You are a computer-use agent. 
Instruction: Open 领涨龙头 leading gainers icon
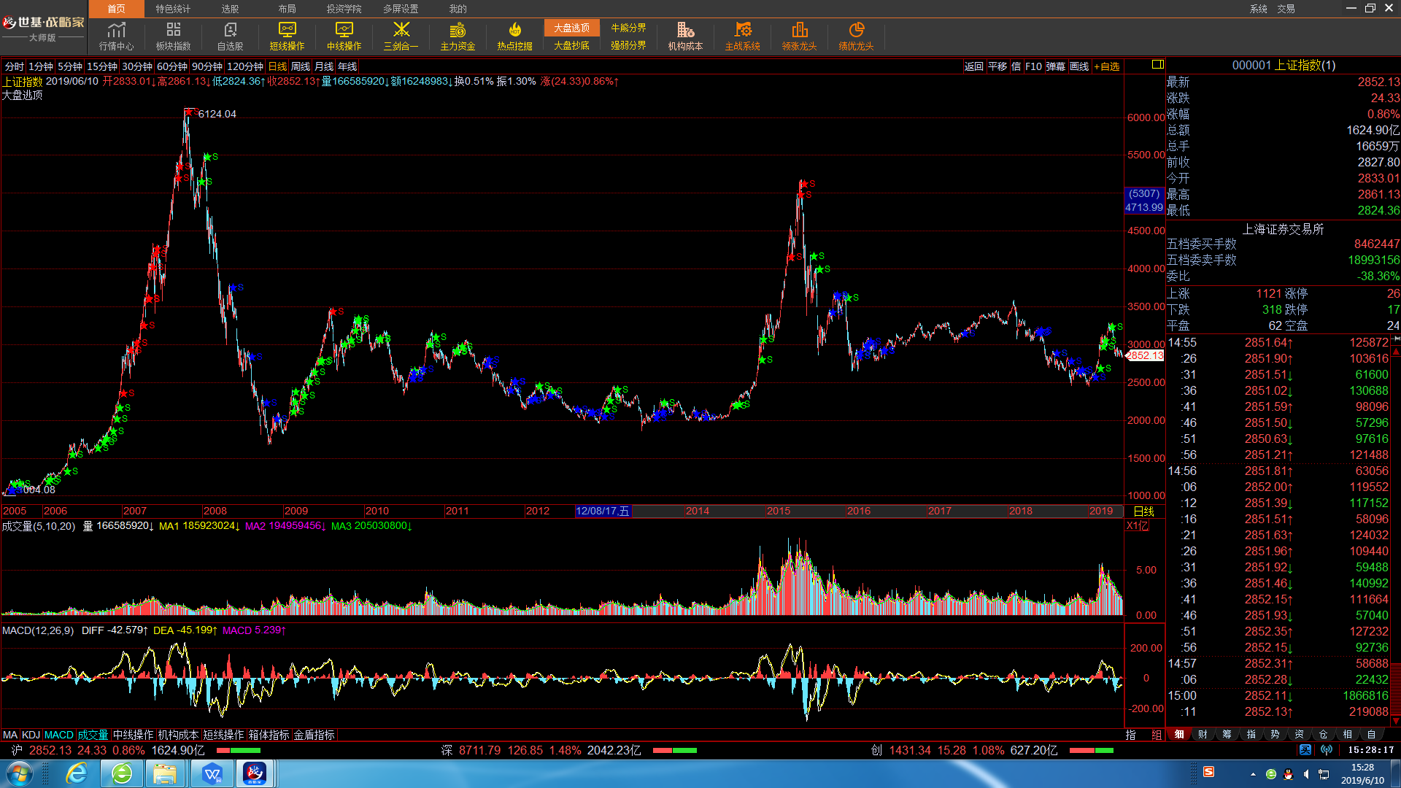(799, 36)
